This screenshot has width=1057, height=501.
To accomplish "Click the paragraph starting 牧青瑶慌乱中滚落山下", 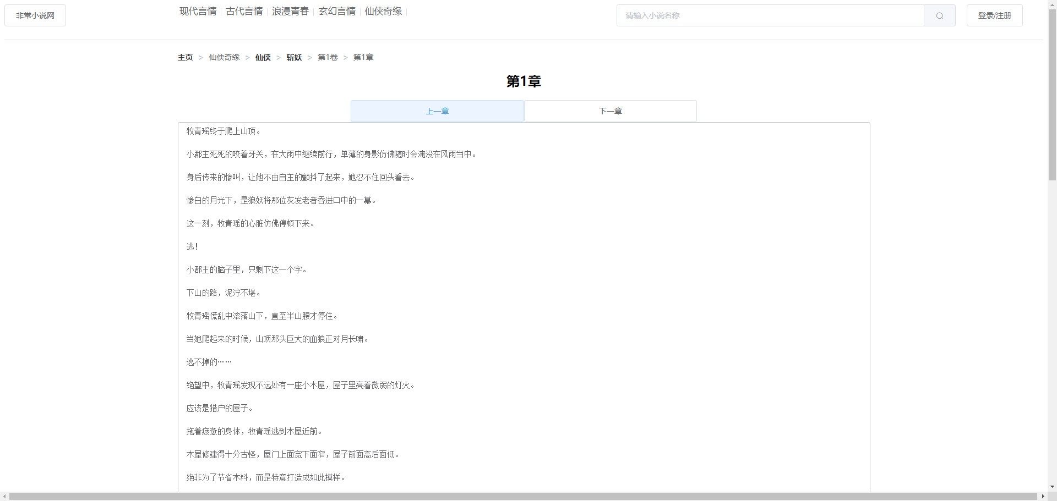I will pyautogui.click(x=262, y=316).
